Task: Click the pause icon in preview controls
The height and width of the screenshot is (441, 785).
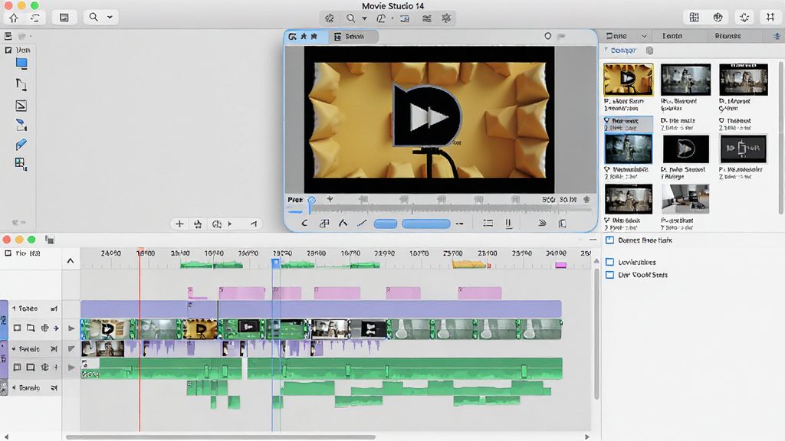Action: [x=508, y=224]
